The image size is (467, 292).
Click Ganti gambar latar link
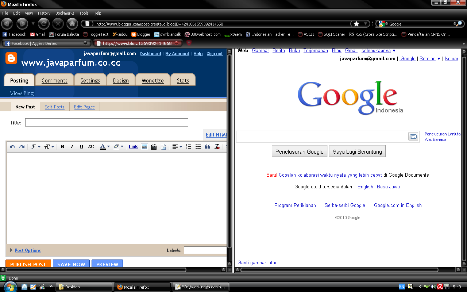click(257, 262)
